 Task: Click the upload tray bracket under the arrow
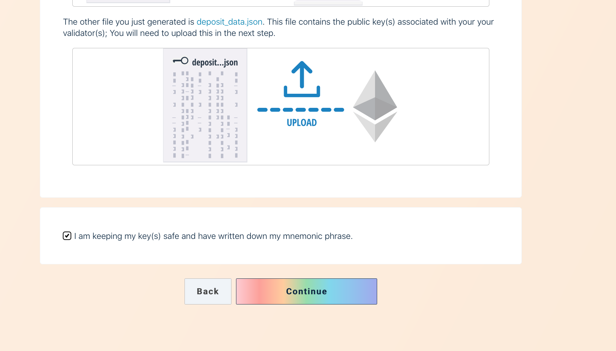pyautogui.click(x=302, y=92)
